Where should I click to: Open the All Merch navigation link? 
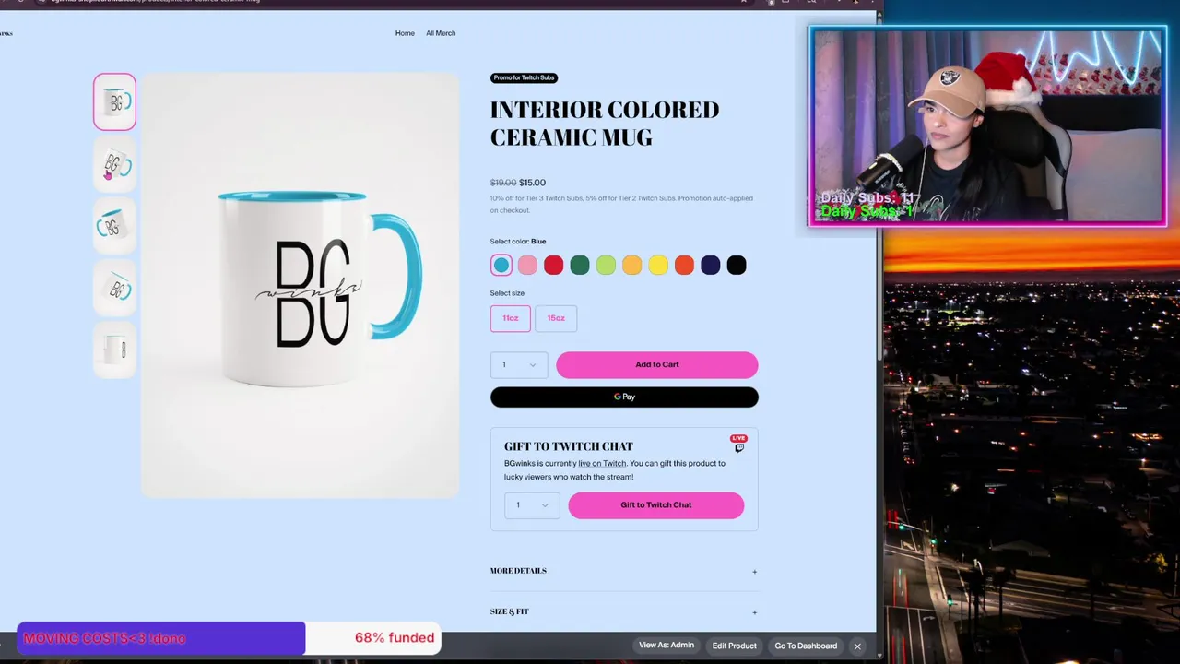point(441,33)
